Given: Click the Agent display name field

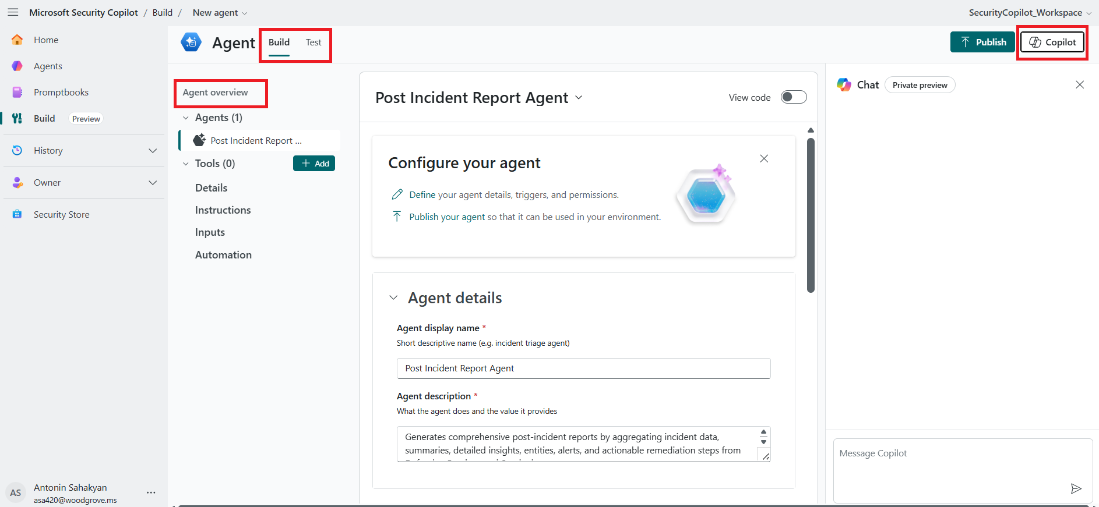Looking at the screenshot, I should pos(583,368).
